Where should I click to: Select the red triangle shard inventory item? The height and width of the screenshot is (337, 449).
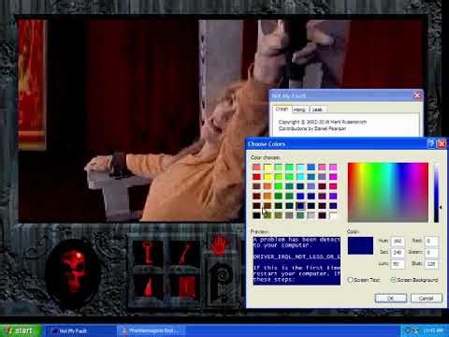[148, 286]
